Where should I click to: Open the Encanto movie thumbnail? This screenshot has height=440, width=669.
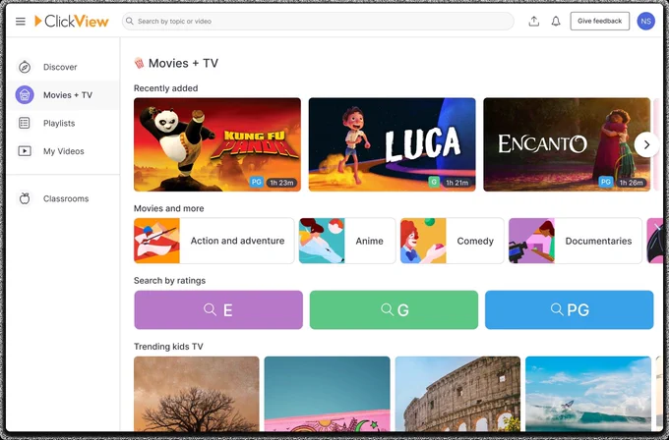567,144
